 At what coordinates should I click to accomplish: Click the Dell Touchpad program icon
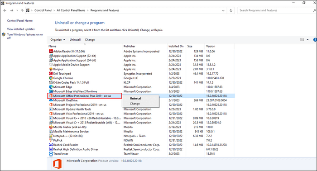click(x=51, y=73)
